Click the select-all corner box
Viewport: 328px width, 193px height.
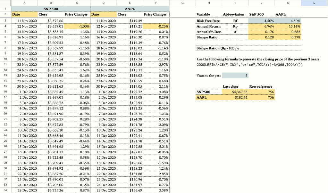click(5, 3)
